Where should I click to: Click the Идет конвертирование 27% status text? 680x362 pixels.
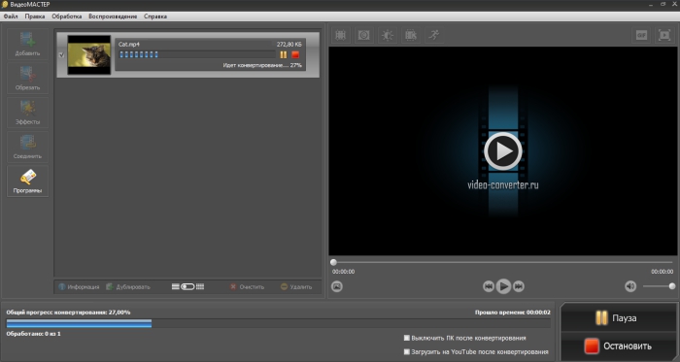(x=262, y=65)
